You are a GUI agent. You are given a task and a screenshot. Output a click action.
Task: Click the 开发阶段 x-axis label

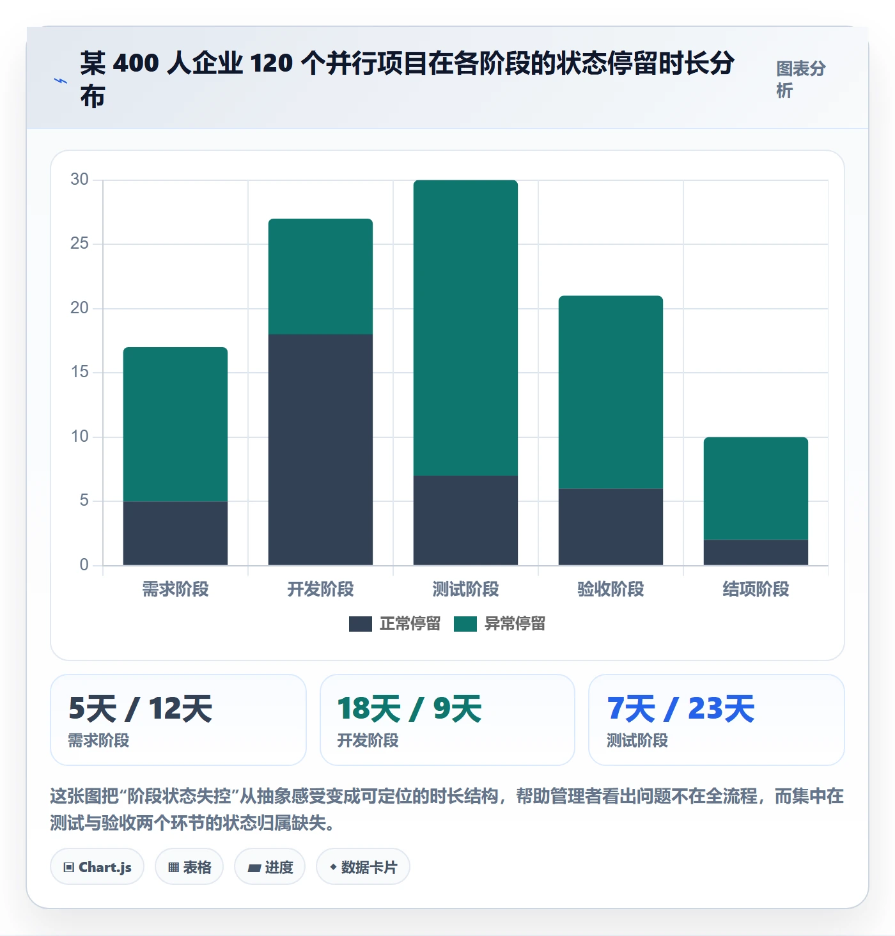coord(320,589)
